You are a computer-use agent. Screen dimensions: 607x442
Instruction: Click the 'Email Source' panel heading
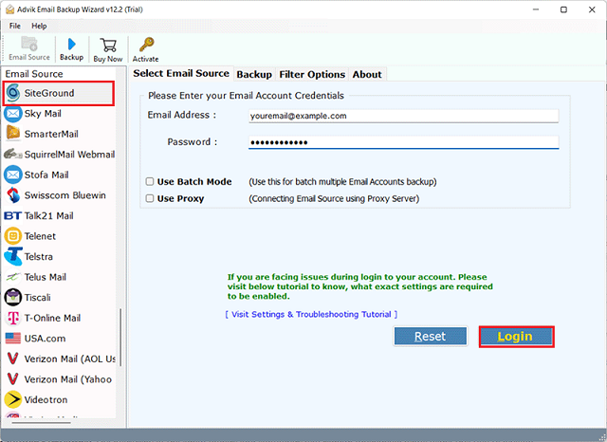pyautogui.click(x=34, y=74)
